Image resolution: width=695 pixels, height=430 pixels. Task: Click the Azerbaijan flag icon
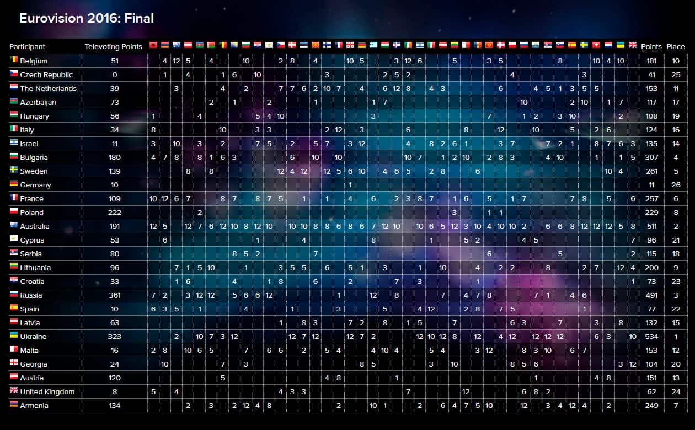(14, 102)
